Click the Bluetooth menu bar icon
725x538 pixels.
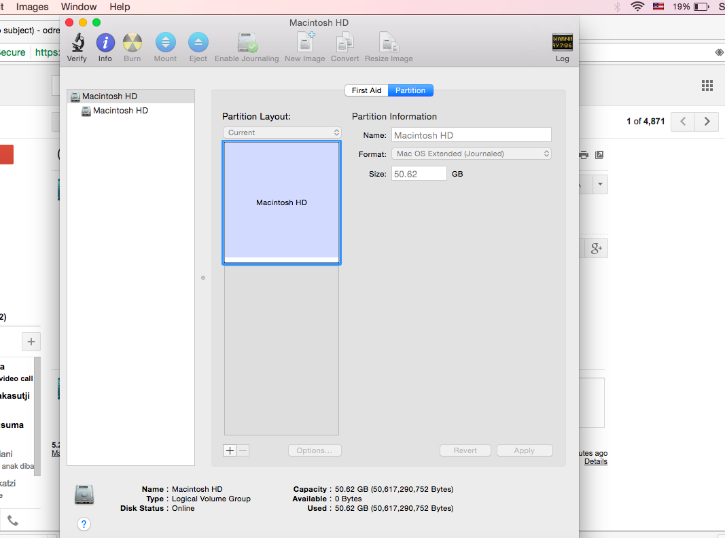click(617, 7)
